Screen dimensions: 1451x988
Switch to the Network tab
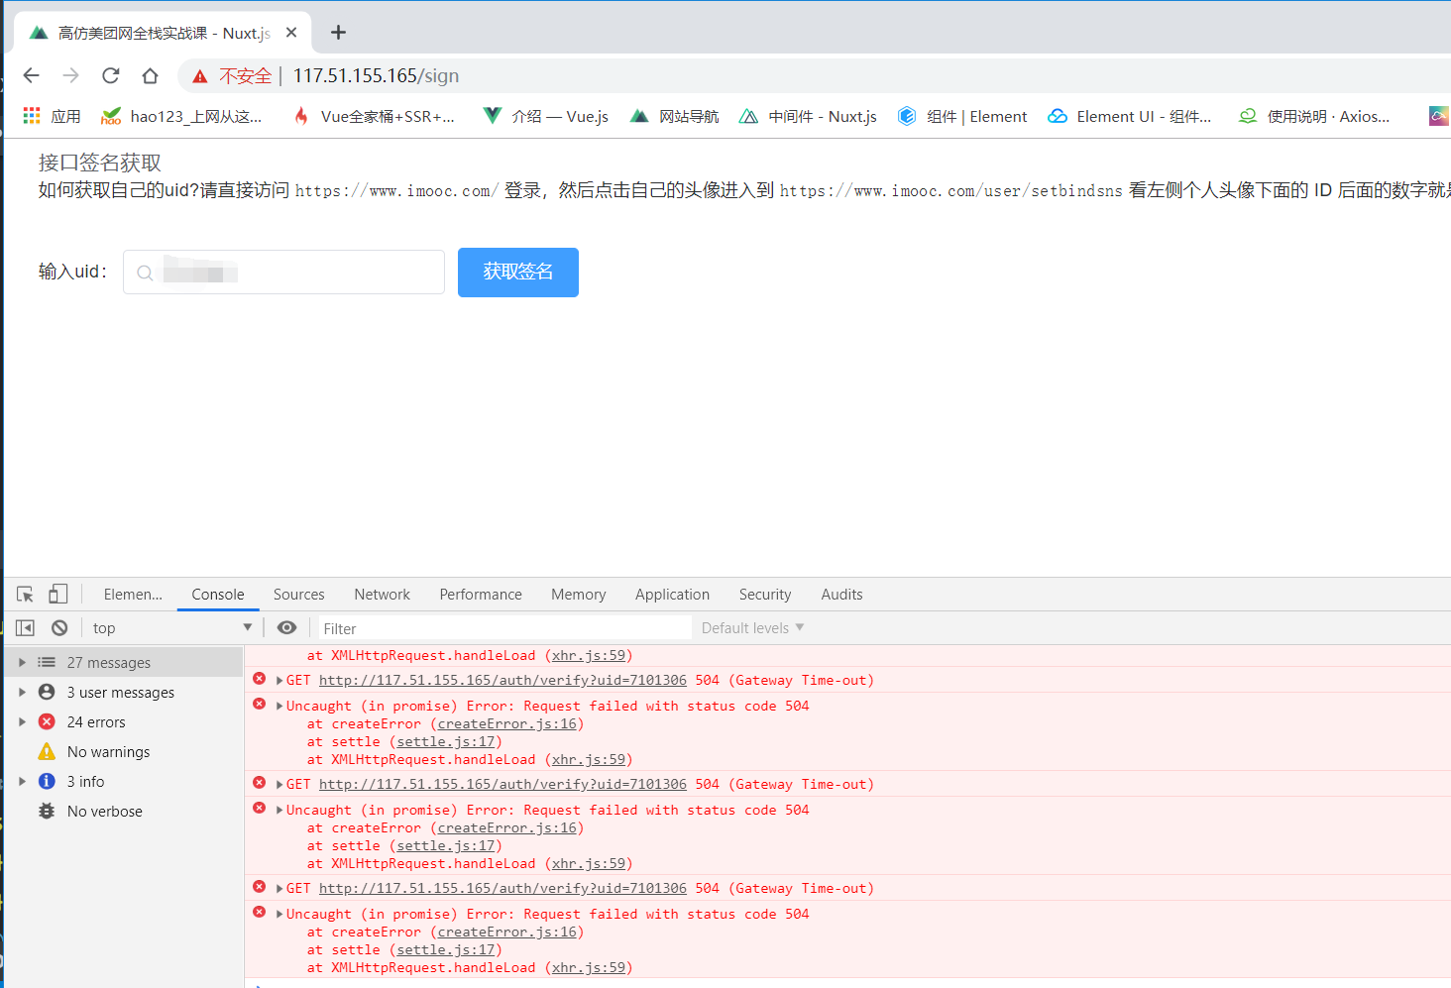382,594
